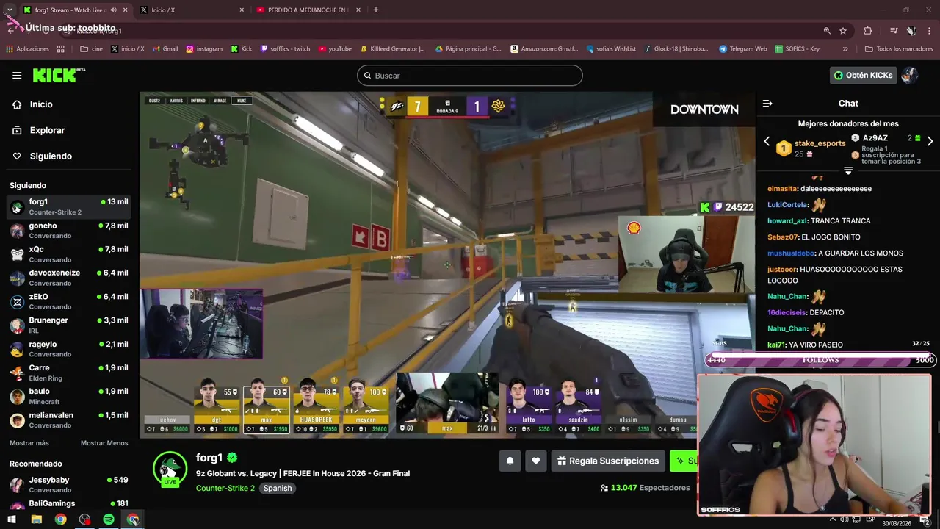
Task: Switch to the PERDIDO A MEDIANOCHE browser tab
Action: [x=308, y=10]
